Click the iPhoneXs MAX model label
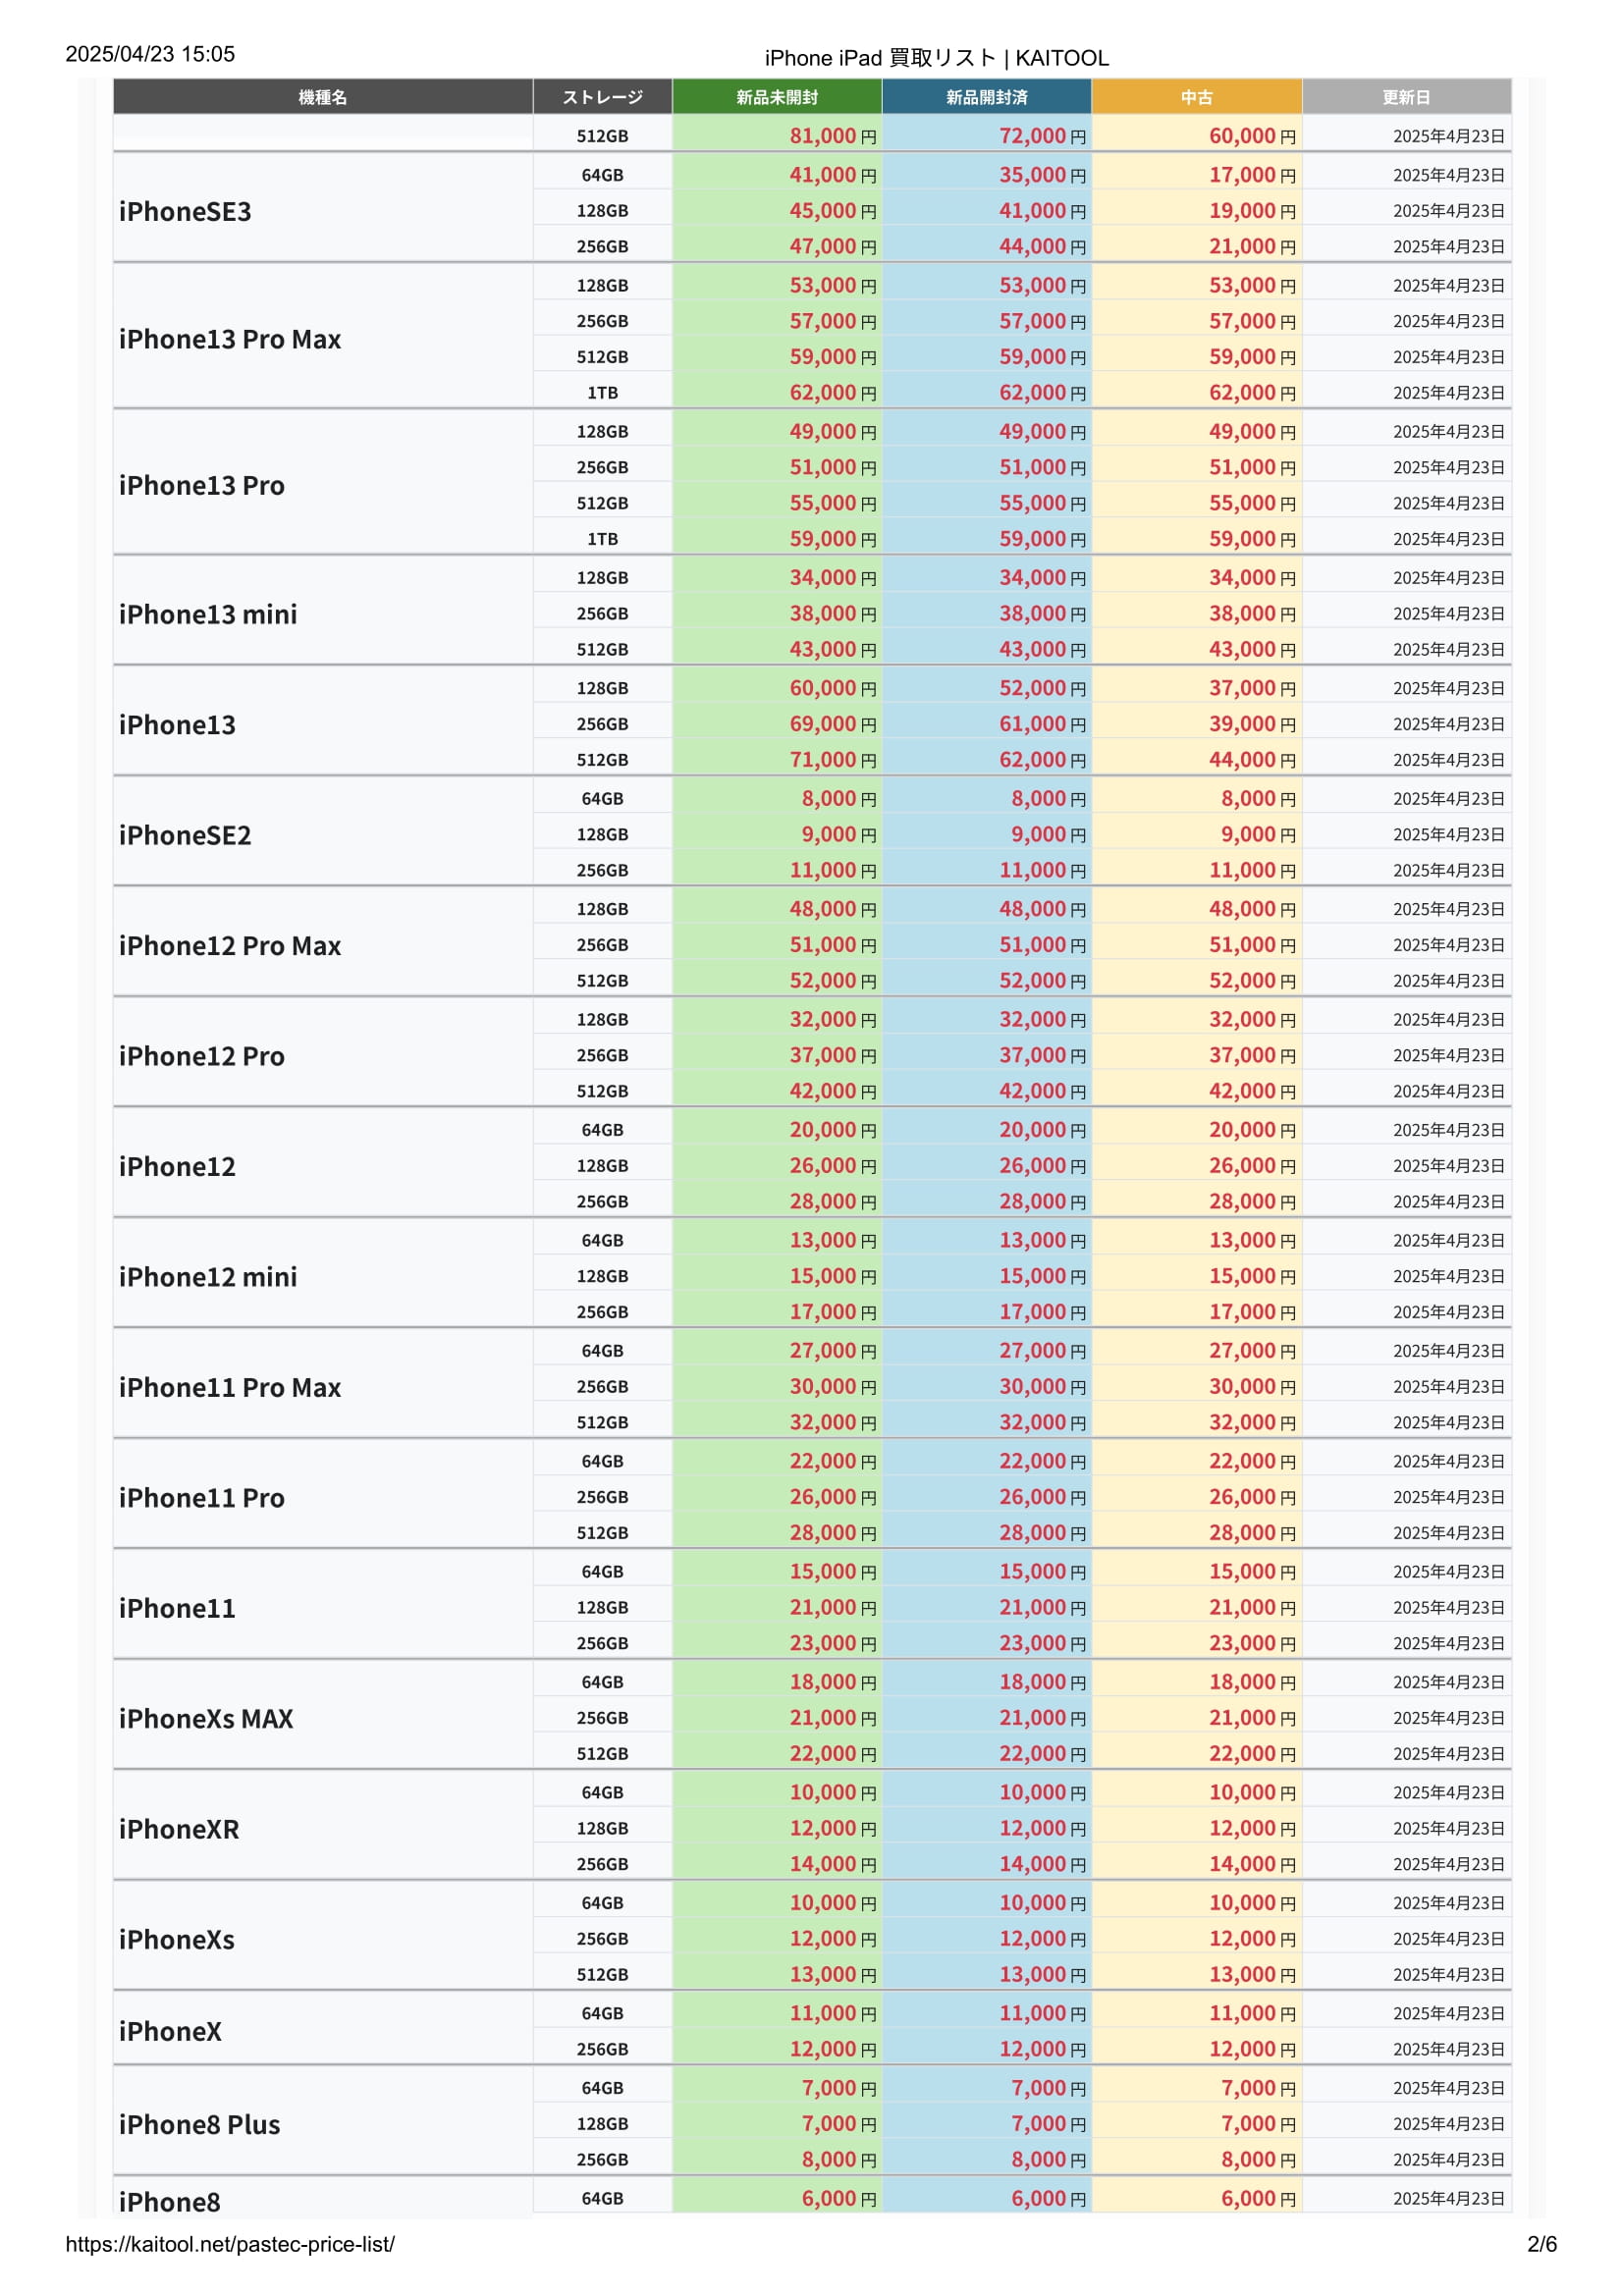The width and height of the screenshot is (1623, 2296). pos(206,1718)
